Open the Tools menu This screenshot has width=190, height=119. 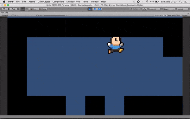point(85,2)
